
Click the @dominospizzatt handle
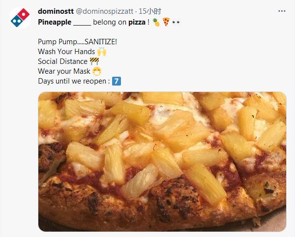pyautogui.click(x=105, y=11)
